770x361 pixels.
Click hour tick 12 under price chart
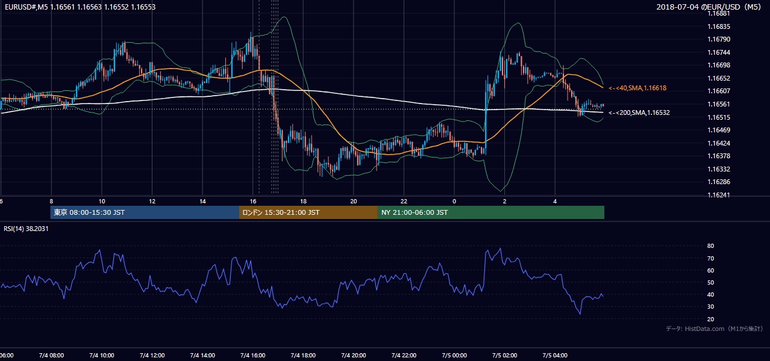click(152, 201)
